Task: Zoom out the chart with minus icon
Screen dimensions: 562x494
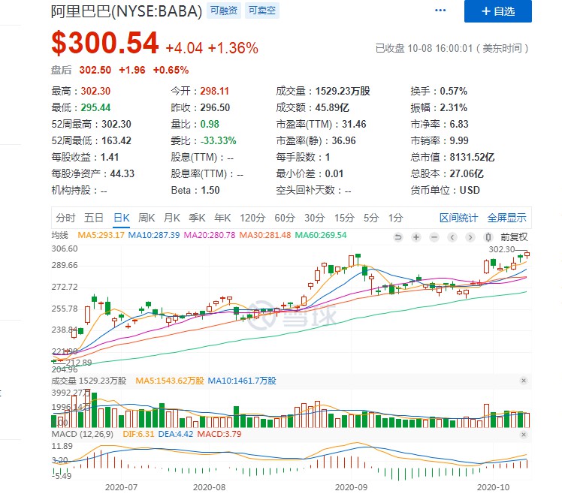Action: click(x=434, y=236)
